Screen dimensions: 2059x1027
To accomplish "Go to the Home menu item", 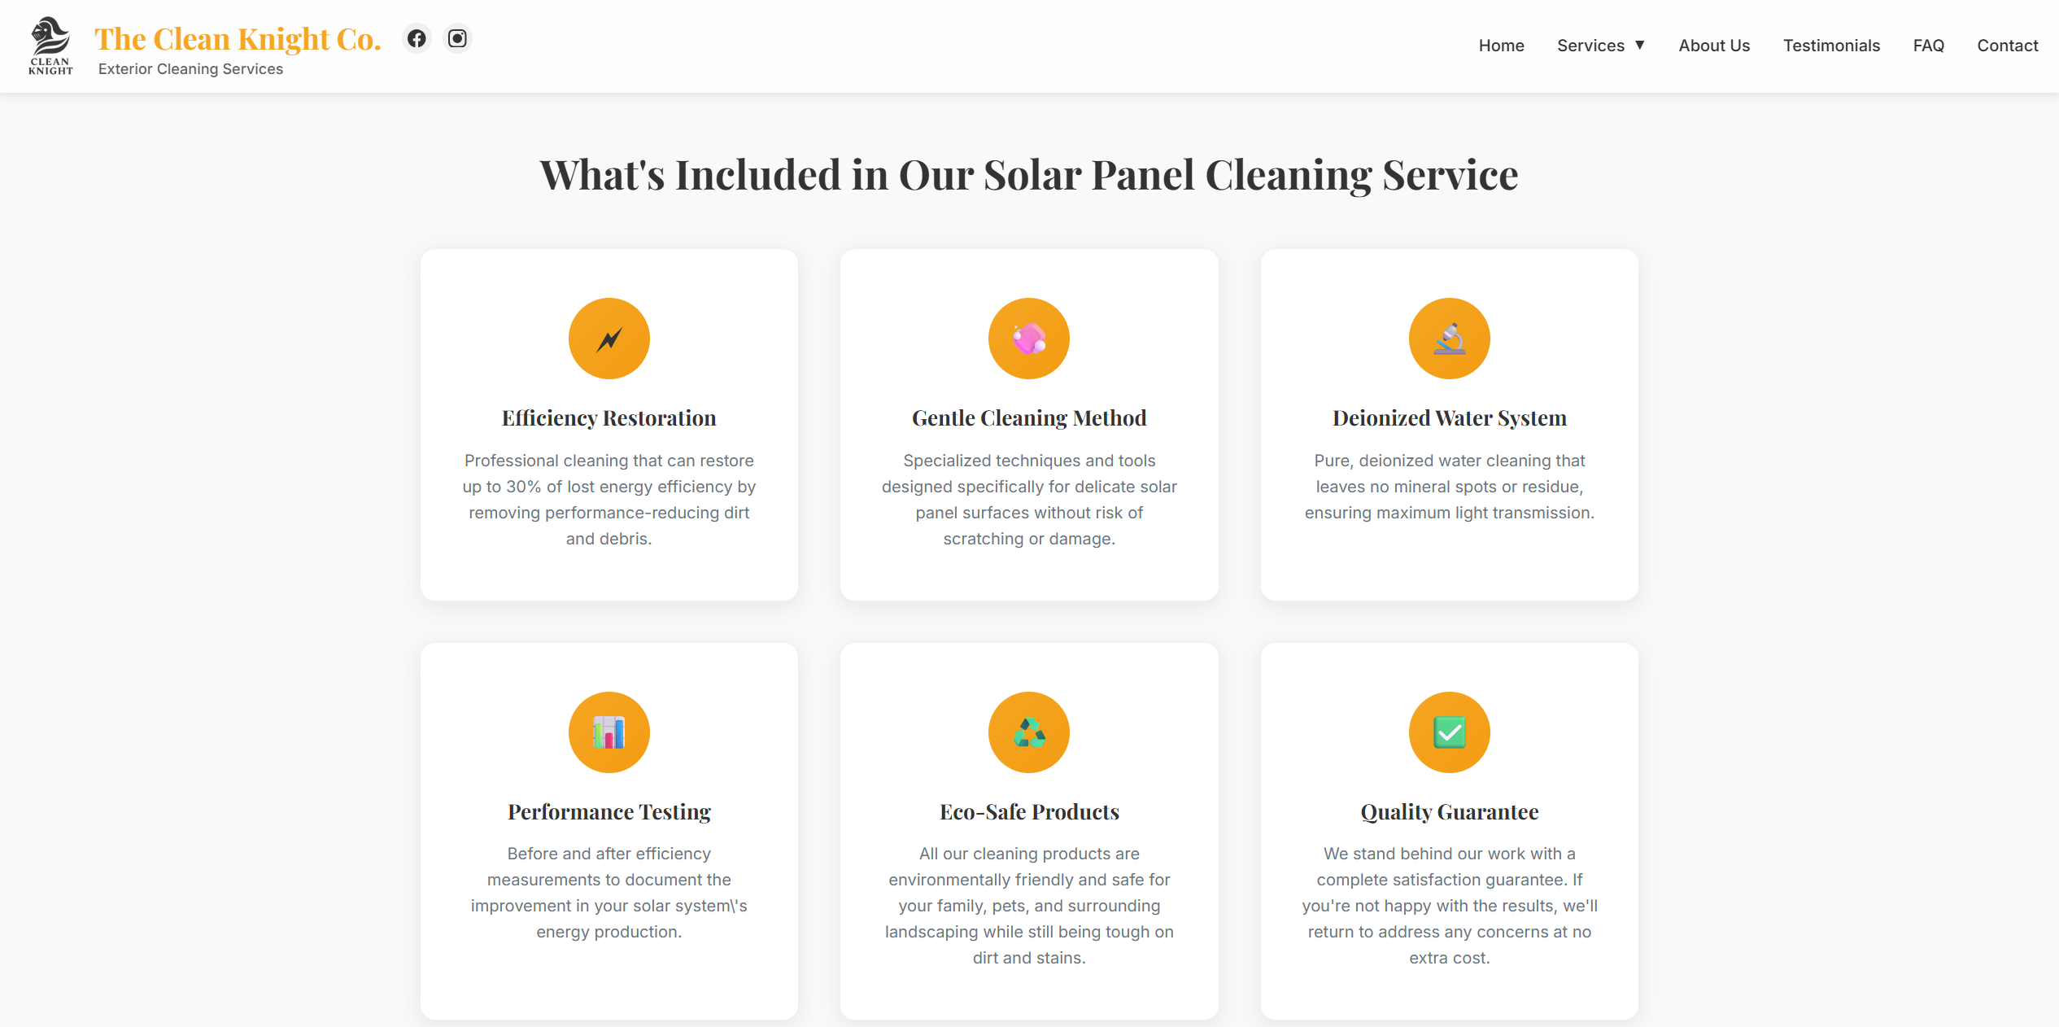I will coord(1501,46).
